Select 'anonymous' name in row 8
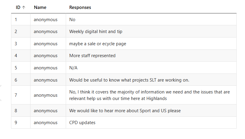The width and height of the screenshot is (245, 139). tap(45, 111)
